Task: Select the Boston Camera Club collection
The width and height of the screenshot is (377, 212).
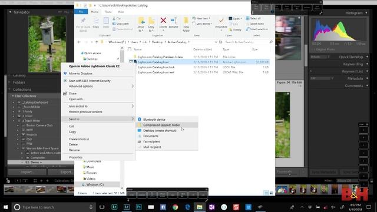Action: 39,125
